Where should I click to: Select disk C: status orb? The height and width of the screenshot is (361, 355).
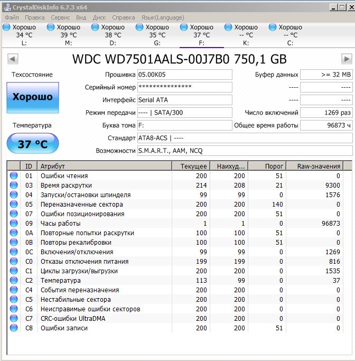click(x=273, y=27)
